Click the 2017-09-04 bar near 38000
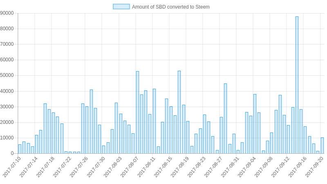Screen dimensions: 327x184 (255, 124)
